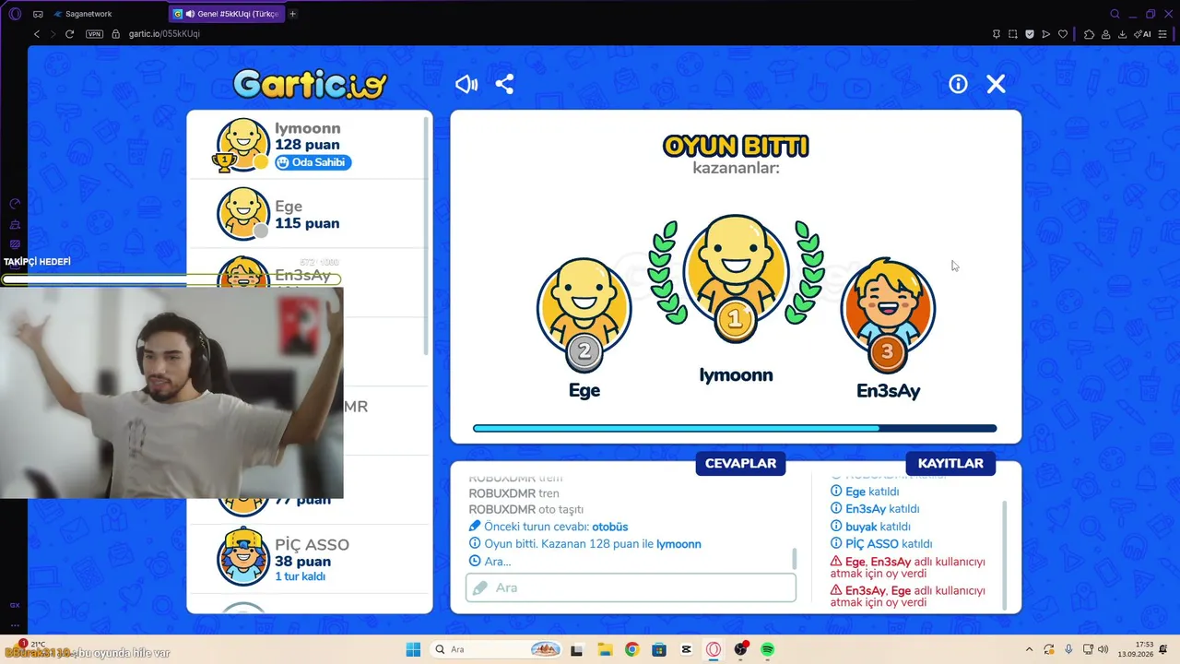Show hidden system tray icons
1180x664 pixels.
[x=1029, y=649]
